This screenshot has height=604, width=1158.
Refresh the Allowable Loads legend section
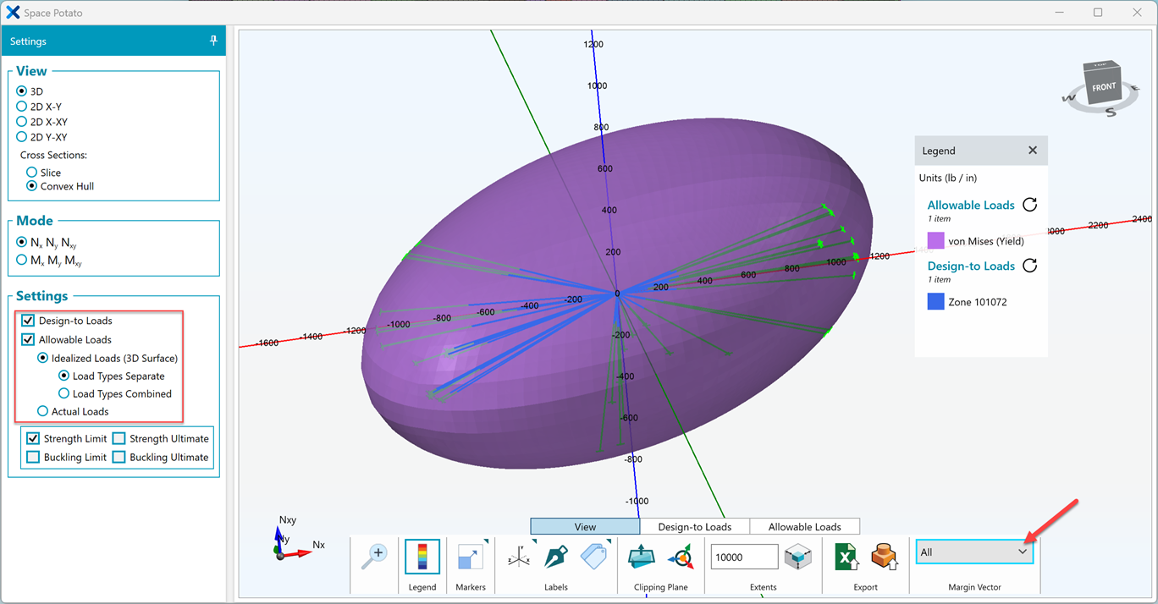(1029, 205)
